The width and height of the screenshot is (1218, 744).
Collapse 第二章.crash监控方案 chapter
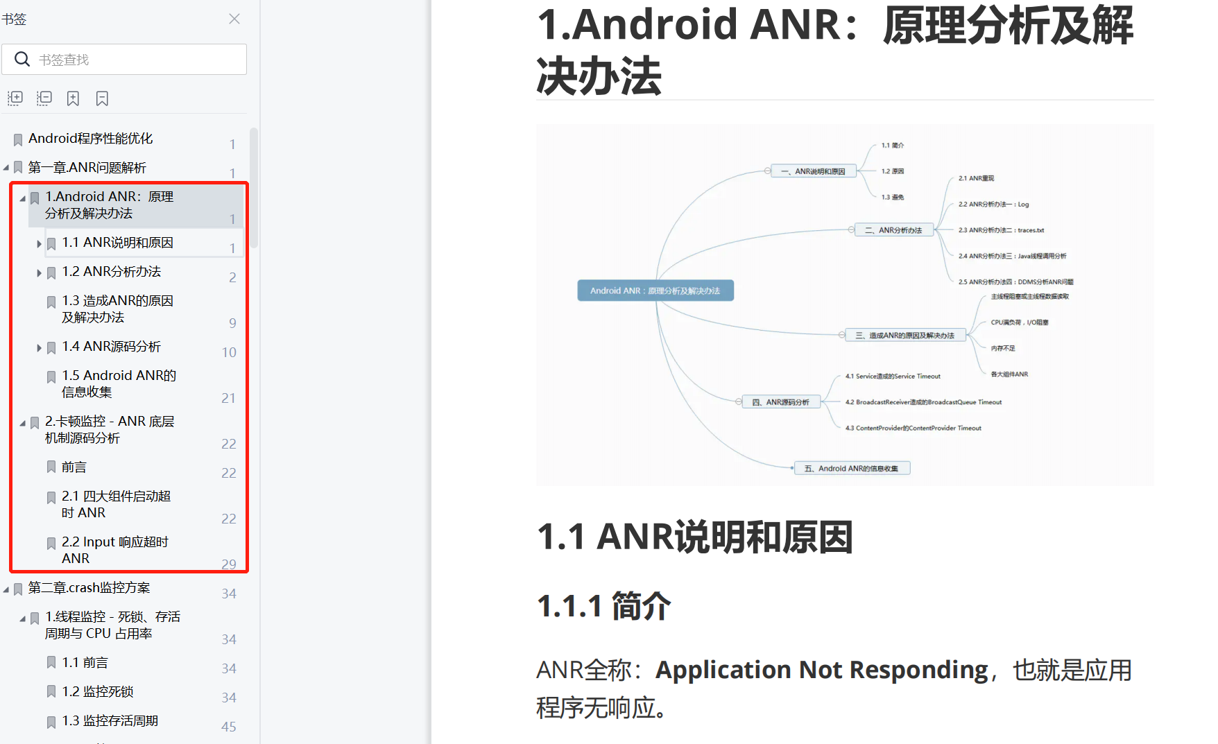pos(6,590)
